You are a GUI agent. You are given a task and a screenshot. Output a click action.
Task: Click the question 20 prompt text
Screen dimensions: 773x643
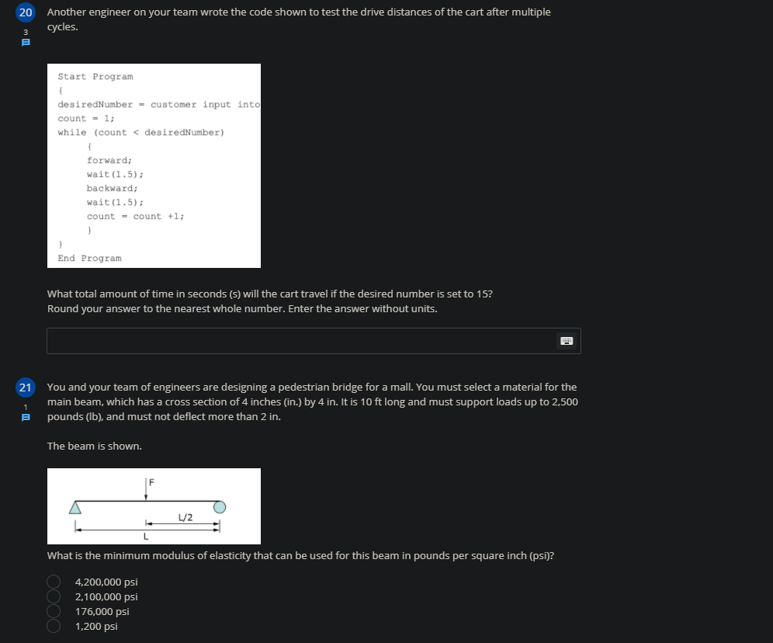click(299, 19)
